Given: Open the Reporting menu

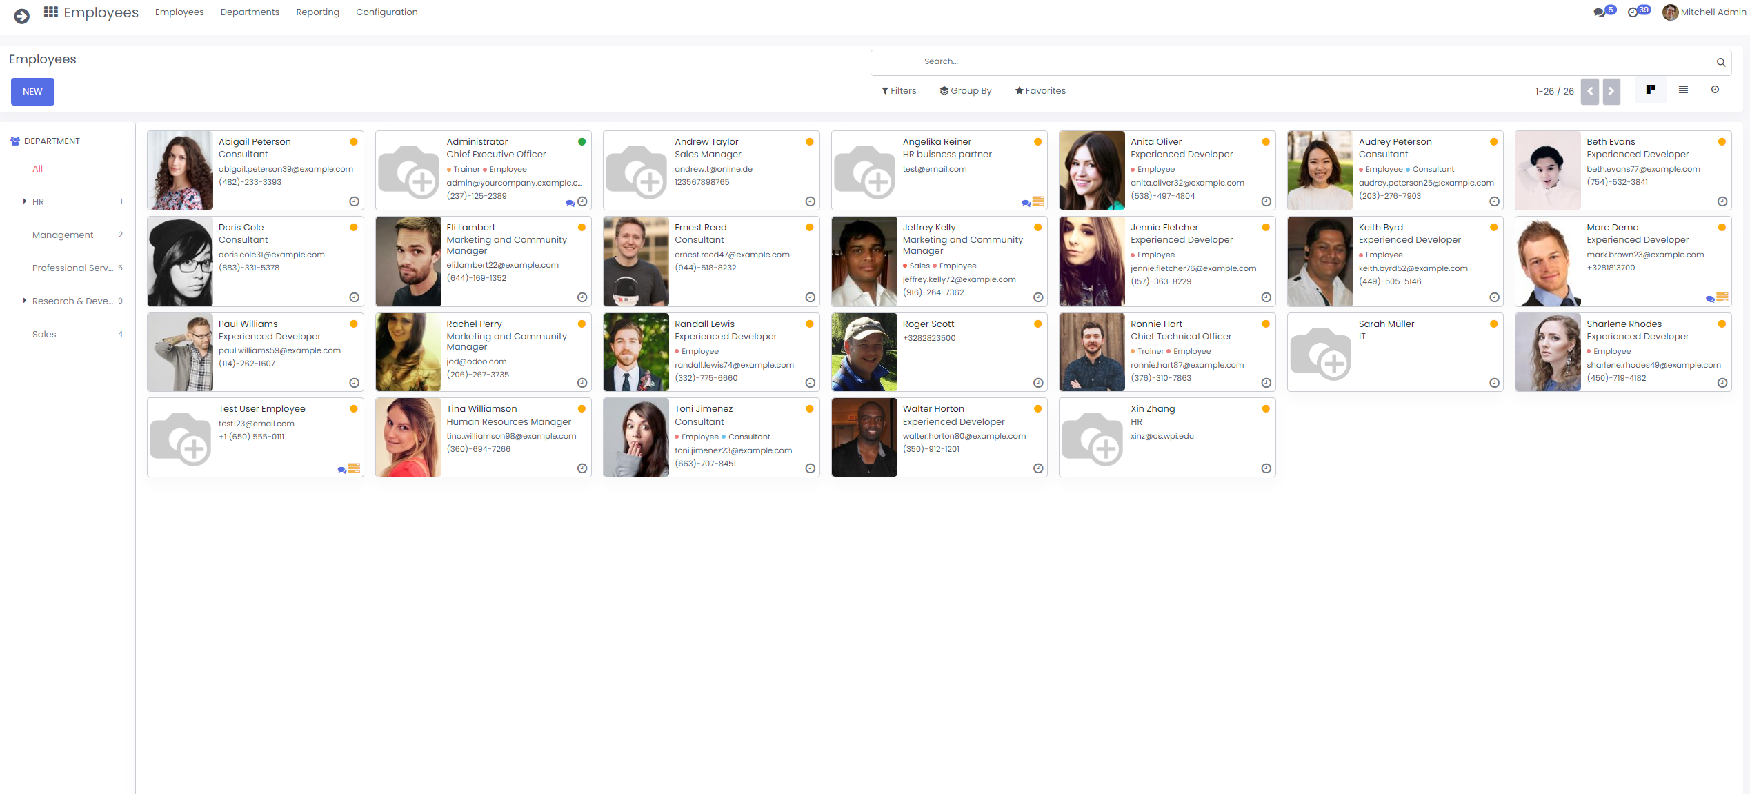Looking at the screenshot, I should tap(317, 12).
